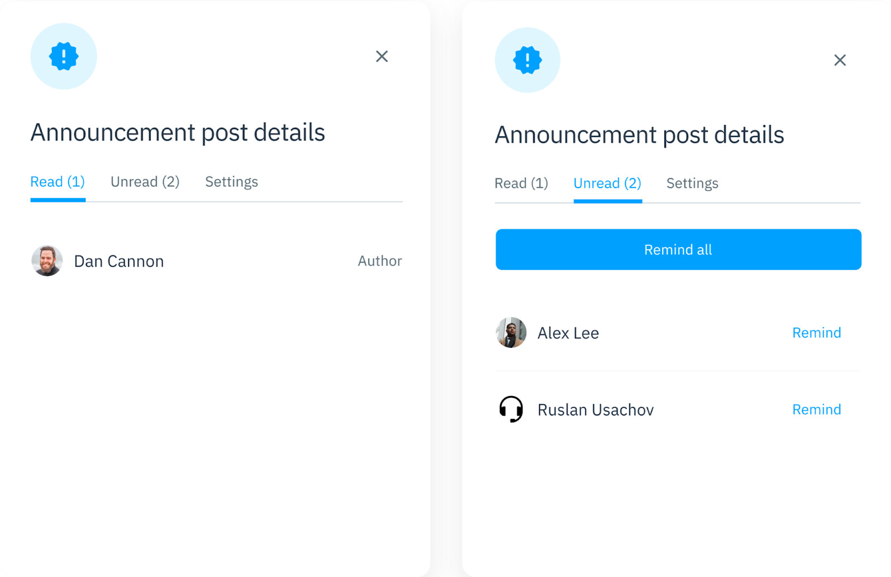Select Read (1) tab in left panel
The width and height of the screenshot is (891, 577).
click(x=57, y=182)
